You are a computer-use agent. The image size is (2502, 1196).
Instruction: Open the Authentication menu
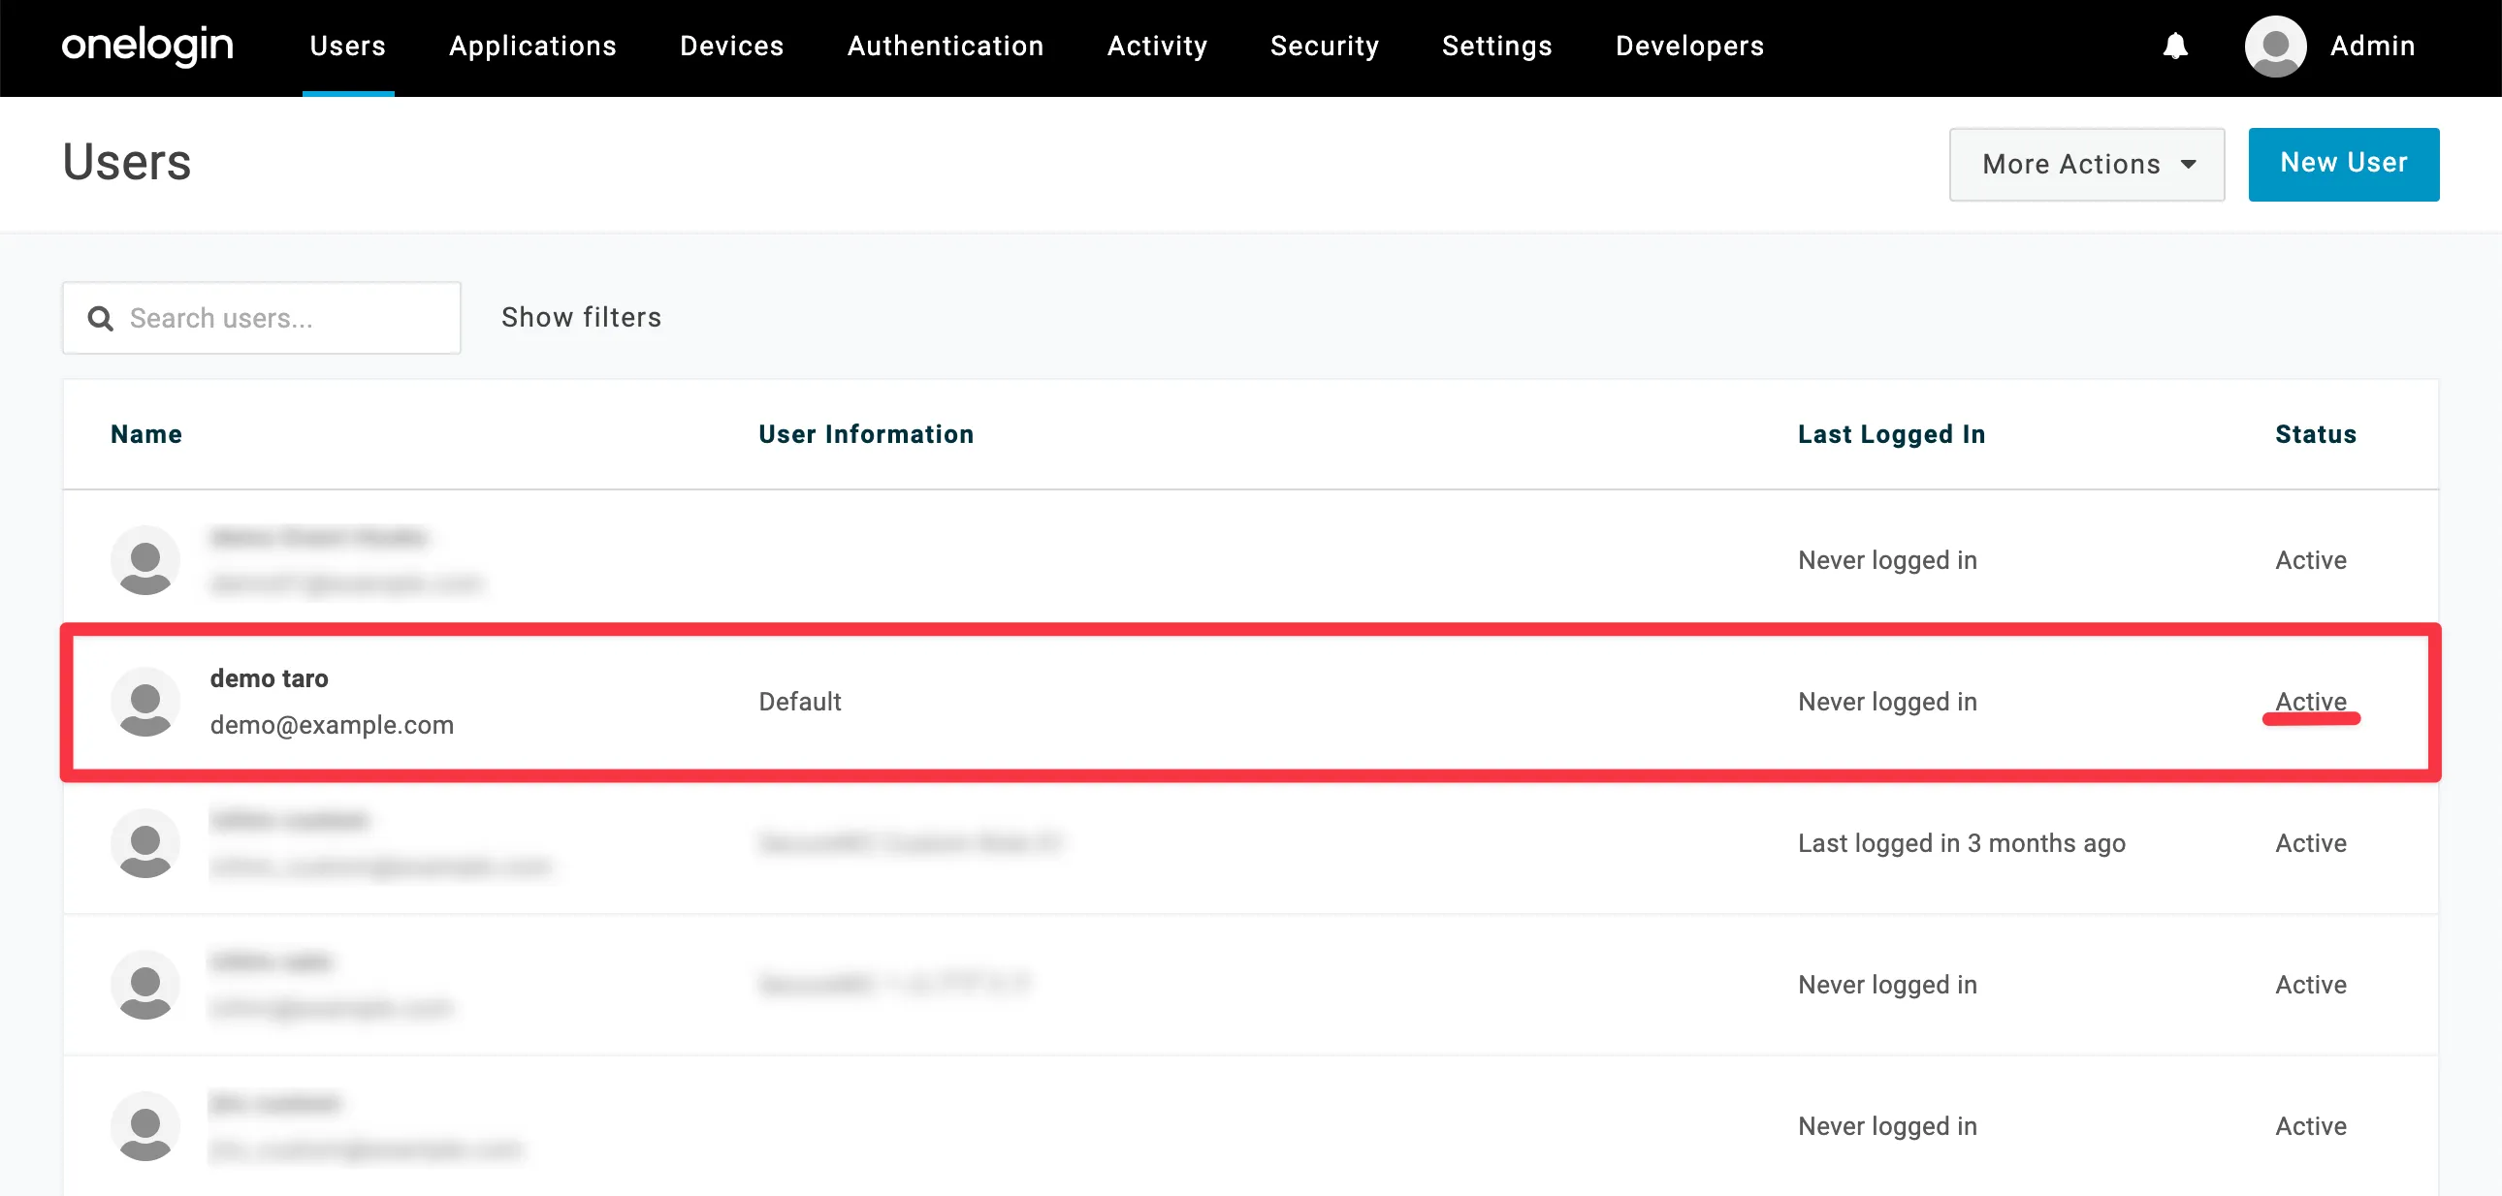tap(946, 46)
